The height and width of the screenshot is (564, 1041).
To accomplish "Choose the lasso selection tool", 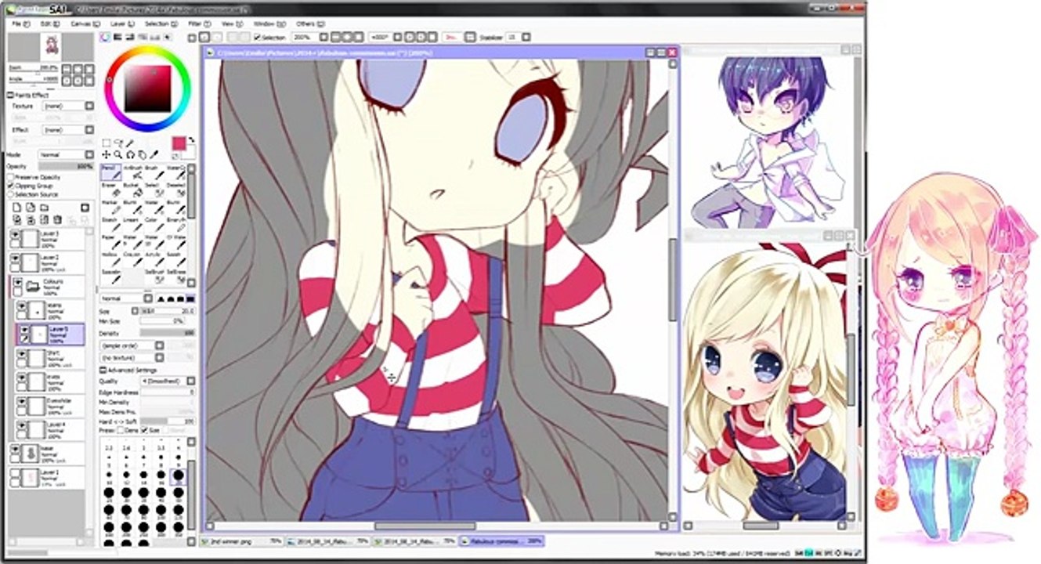I will point(118,143).
